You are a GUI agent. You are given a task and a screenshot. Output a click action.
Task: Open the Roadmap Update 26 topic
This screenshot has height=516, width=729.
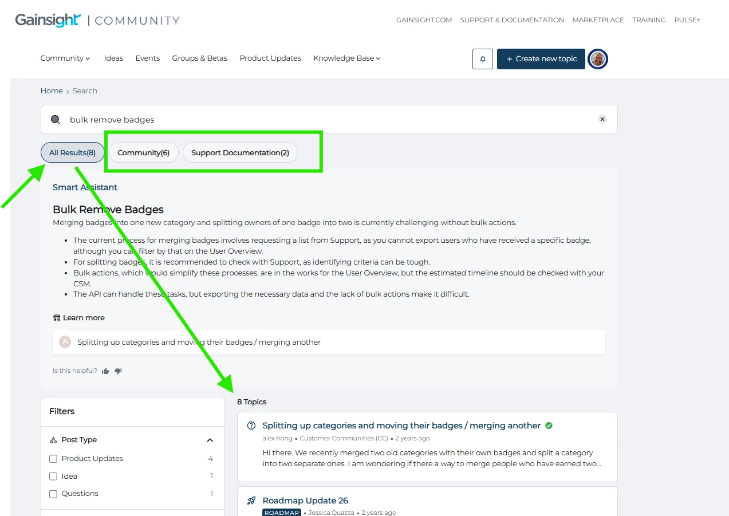click(305, 501)
